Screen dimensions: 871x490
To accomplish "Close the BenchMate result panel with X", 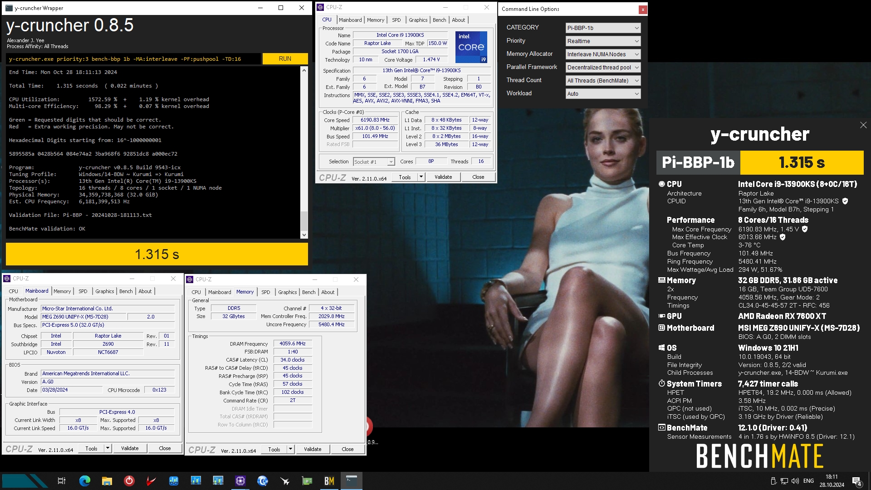I will point(863,125).
